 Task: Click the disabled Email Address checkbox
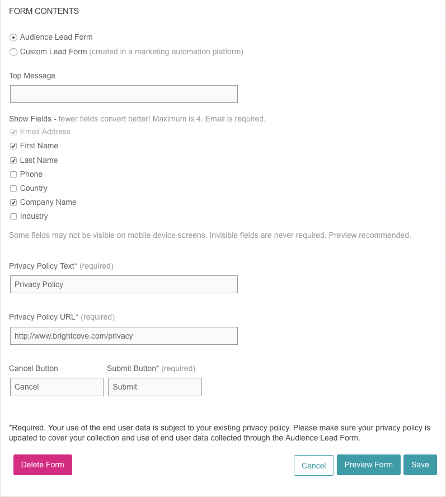tap(13, 132)
